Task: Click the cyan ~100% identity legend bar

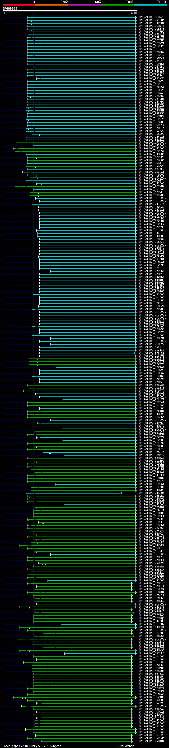Action: point(150,5)
